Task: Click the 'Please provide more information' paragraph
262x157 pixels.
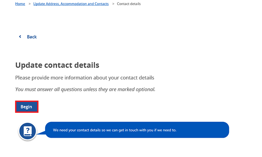Action: click(x=85, y=78)
